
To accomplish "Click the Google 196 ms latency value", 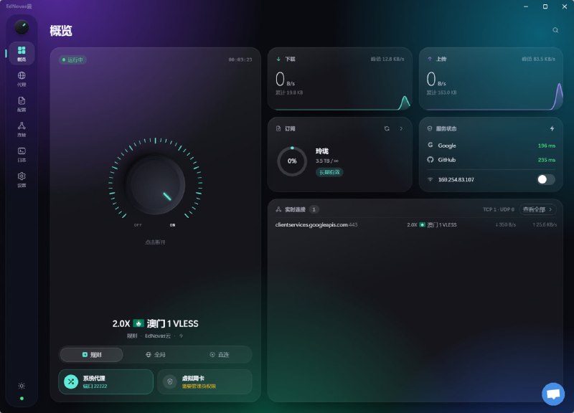I will (547, 146).
